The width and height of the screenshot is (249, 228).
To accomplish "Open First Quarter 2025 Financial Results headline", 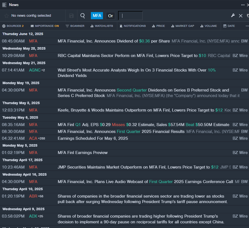I will (x=121, y=132).
